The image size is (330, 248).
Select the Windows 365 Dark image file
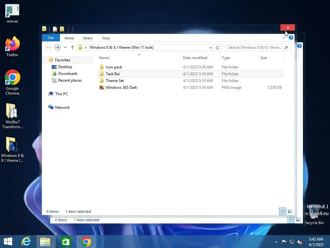190,87
